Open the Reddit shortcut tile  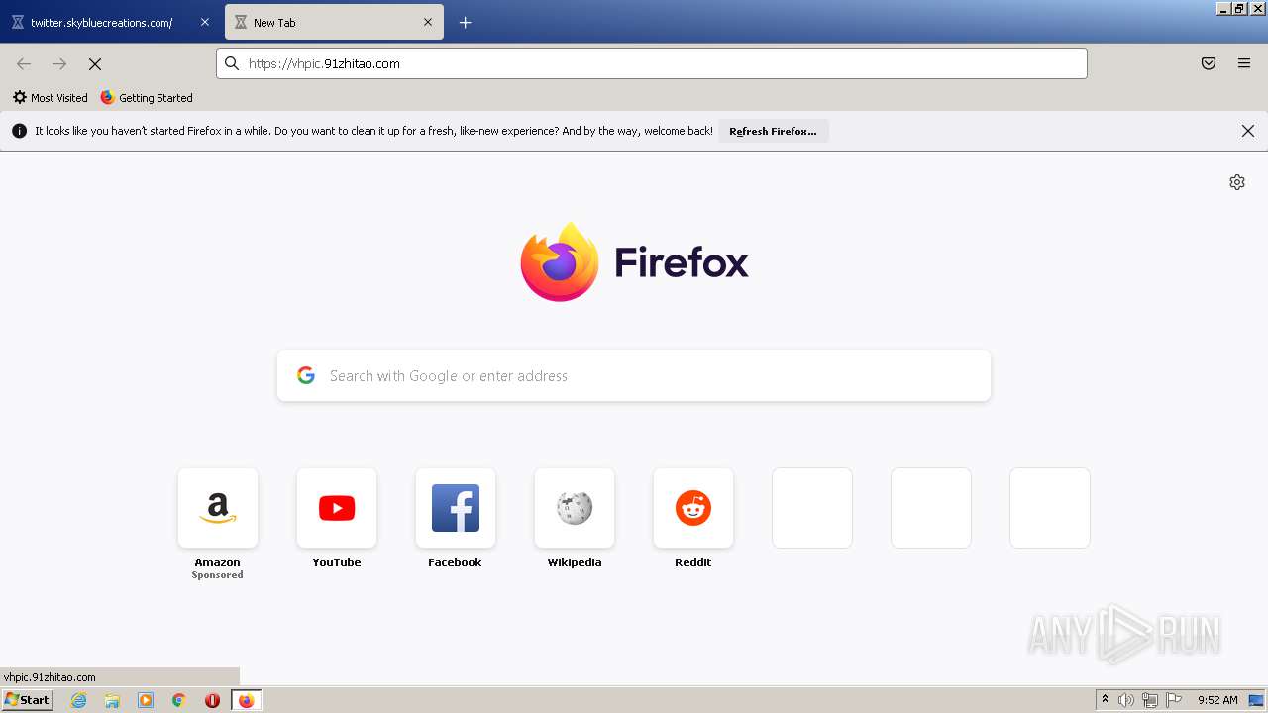point(693,508)
